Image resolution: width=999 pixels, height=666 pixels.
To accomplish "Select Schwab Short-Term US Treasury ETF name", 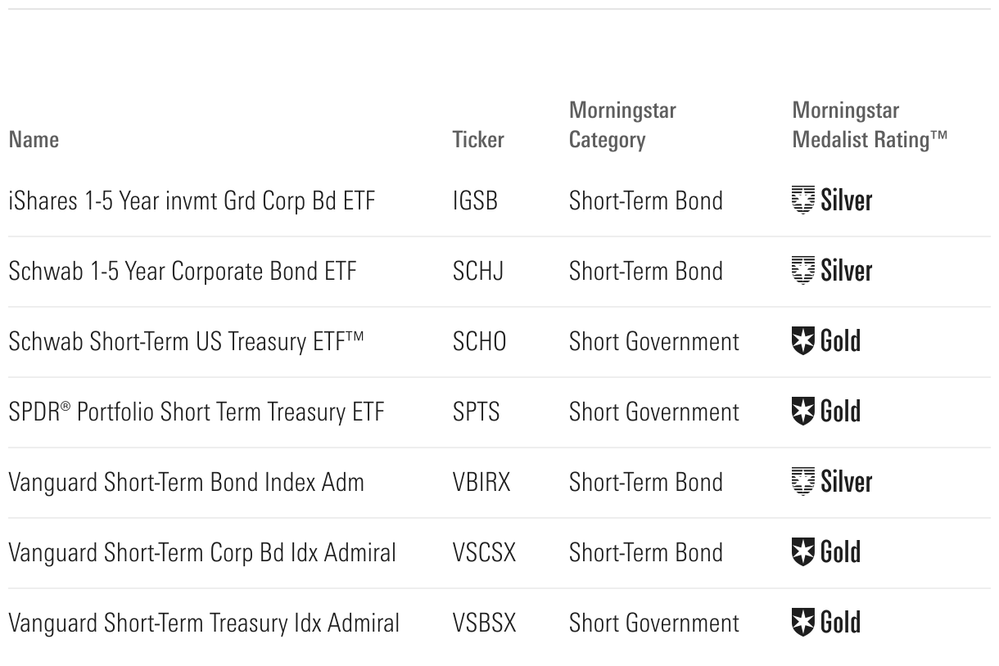I will (185, 342).
